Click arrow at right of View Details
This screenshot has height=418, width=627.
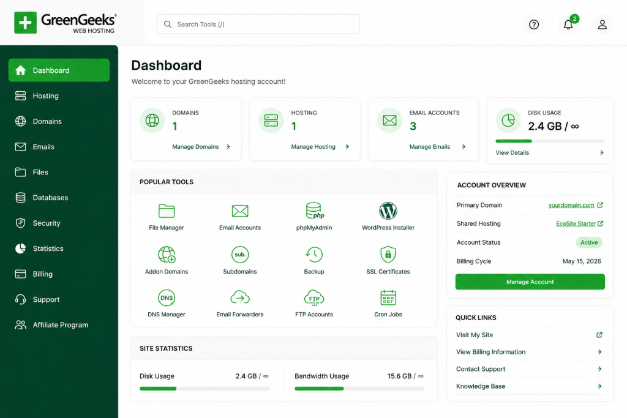(x=601, y=152)
